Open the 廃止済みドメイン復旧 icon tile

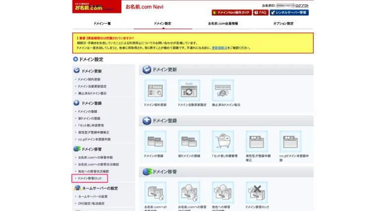[x=223, y=90]
